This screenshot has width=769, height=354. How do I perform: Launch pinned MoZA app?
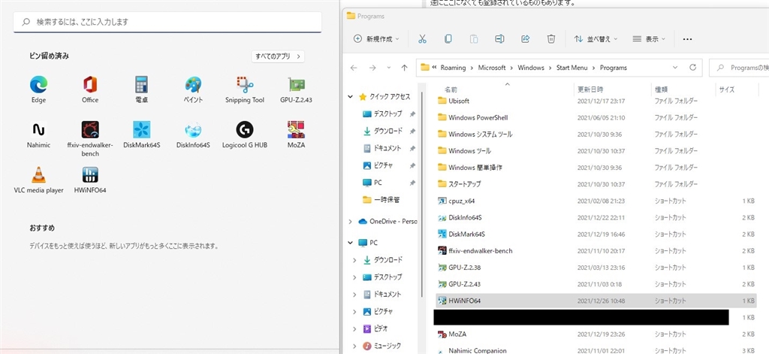[x=296, y=135]
